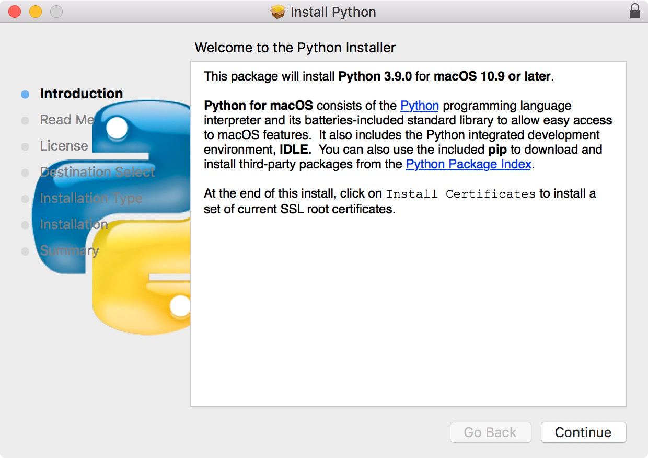Click the 'Python 3.9.0' bold text

point(375,76)
